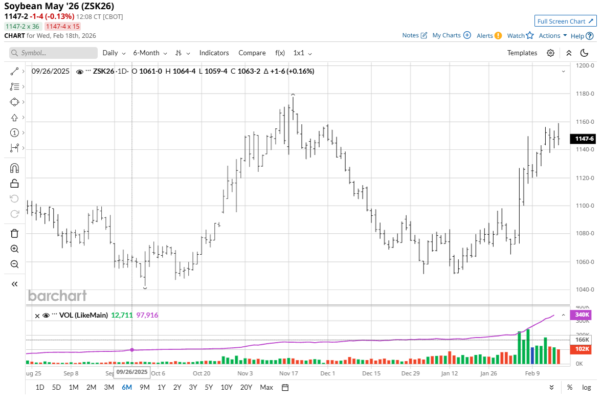Toggle visibility eye for ZSK26 series
This screenshot has height=402, width=602.
click(79, 72)
